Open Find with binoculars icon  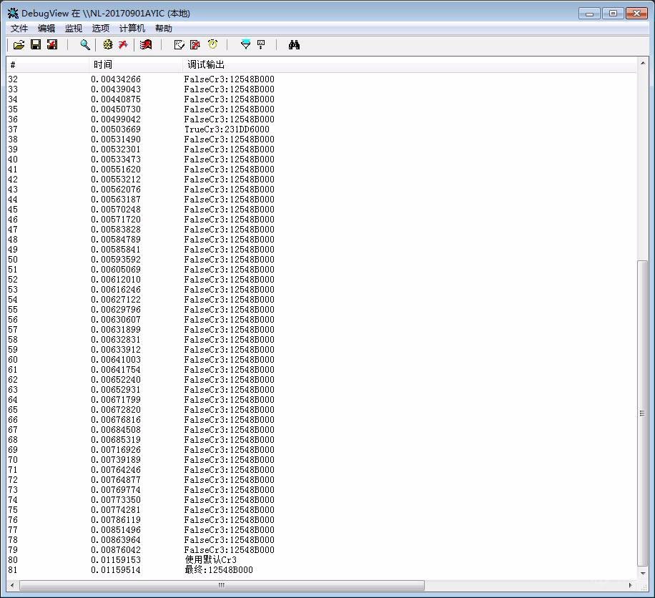294,45
